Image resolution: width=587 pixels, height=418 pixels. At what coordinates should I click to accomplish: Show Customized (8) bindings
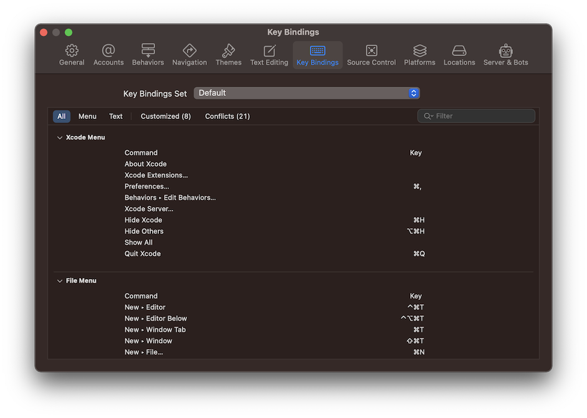tap(166, 116)
